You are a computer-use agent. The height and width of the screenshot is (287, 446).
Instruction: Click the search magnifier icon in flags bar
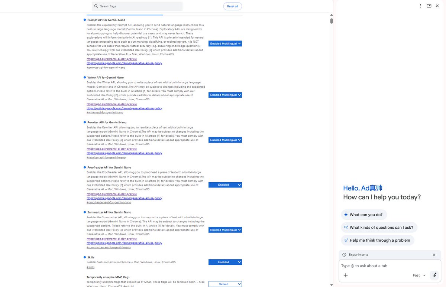click(96, 6)
